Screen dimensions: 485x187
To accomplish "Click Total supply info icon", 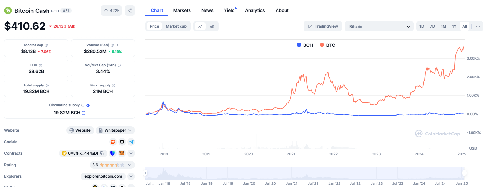I will [47, 85].
